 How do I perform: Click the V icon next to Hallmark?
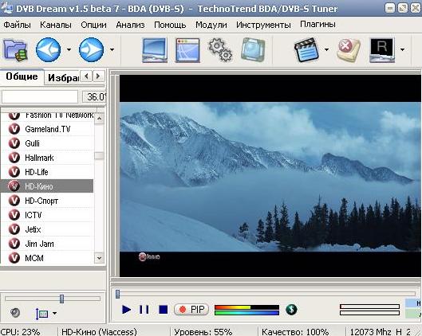[14, 158]
